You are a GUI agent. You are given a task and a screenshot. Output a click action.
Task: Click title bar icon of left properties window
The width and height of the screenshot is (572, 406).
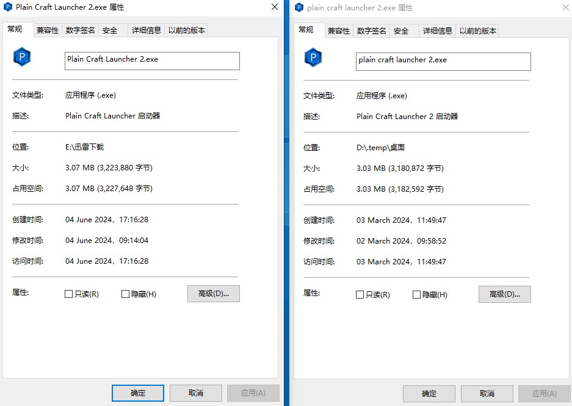(8, 7)
